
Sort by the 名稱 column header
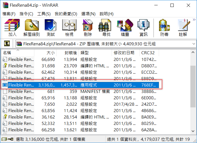[17, 53]
